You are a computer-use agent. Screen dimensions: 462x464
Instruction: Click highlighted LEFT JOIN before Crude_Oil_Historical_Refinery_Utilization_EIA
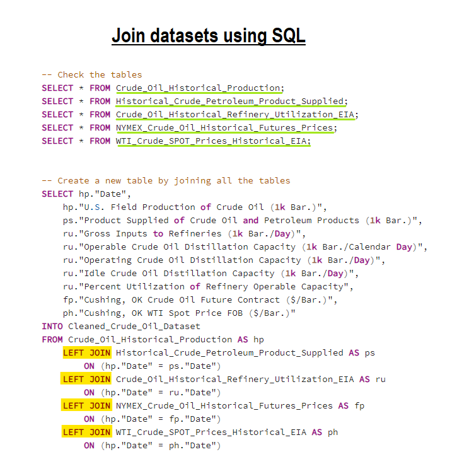pos(86,379)
